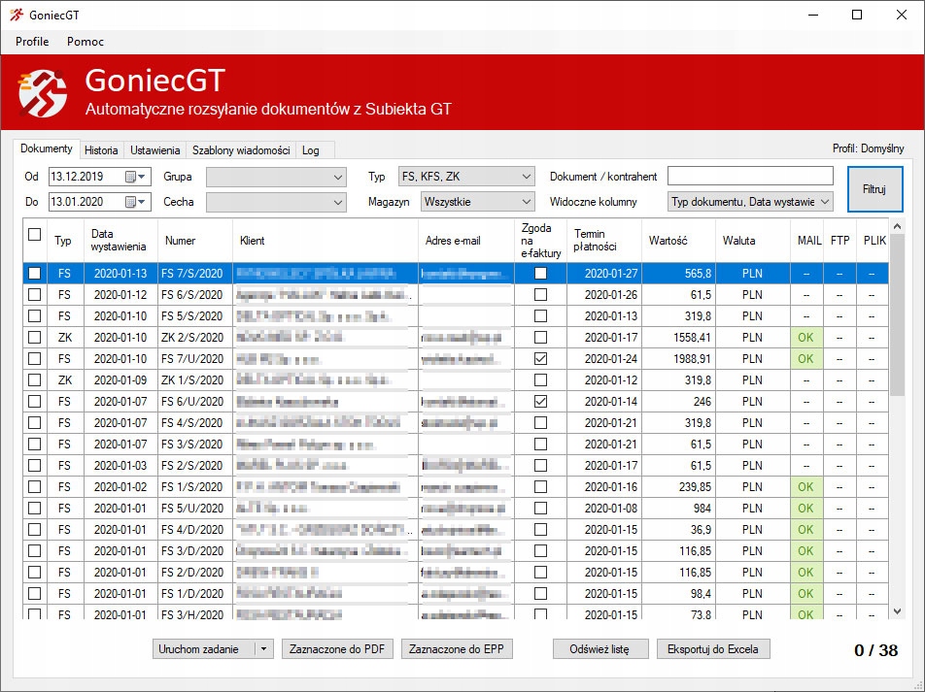The width and height of the screenshot is (925, 692).
Task: Open the Typ combo box showing FS, KFS, ZK
Action: pyautogui.click(x=526, y=177)
